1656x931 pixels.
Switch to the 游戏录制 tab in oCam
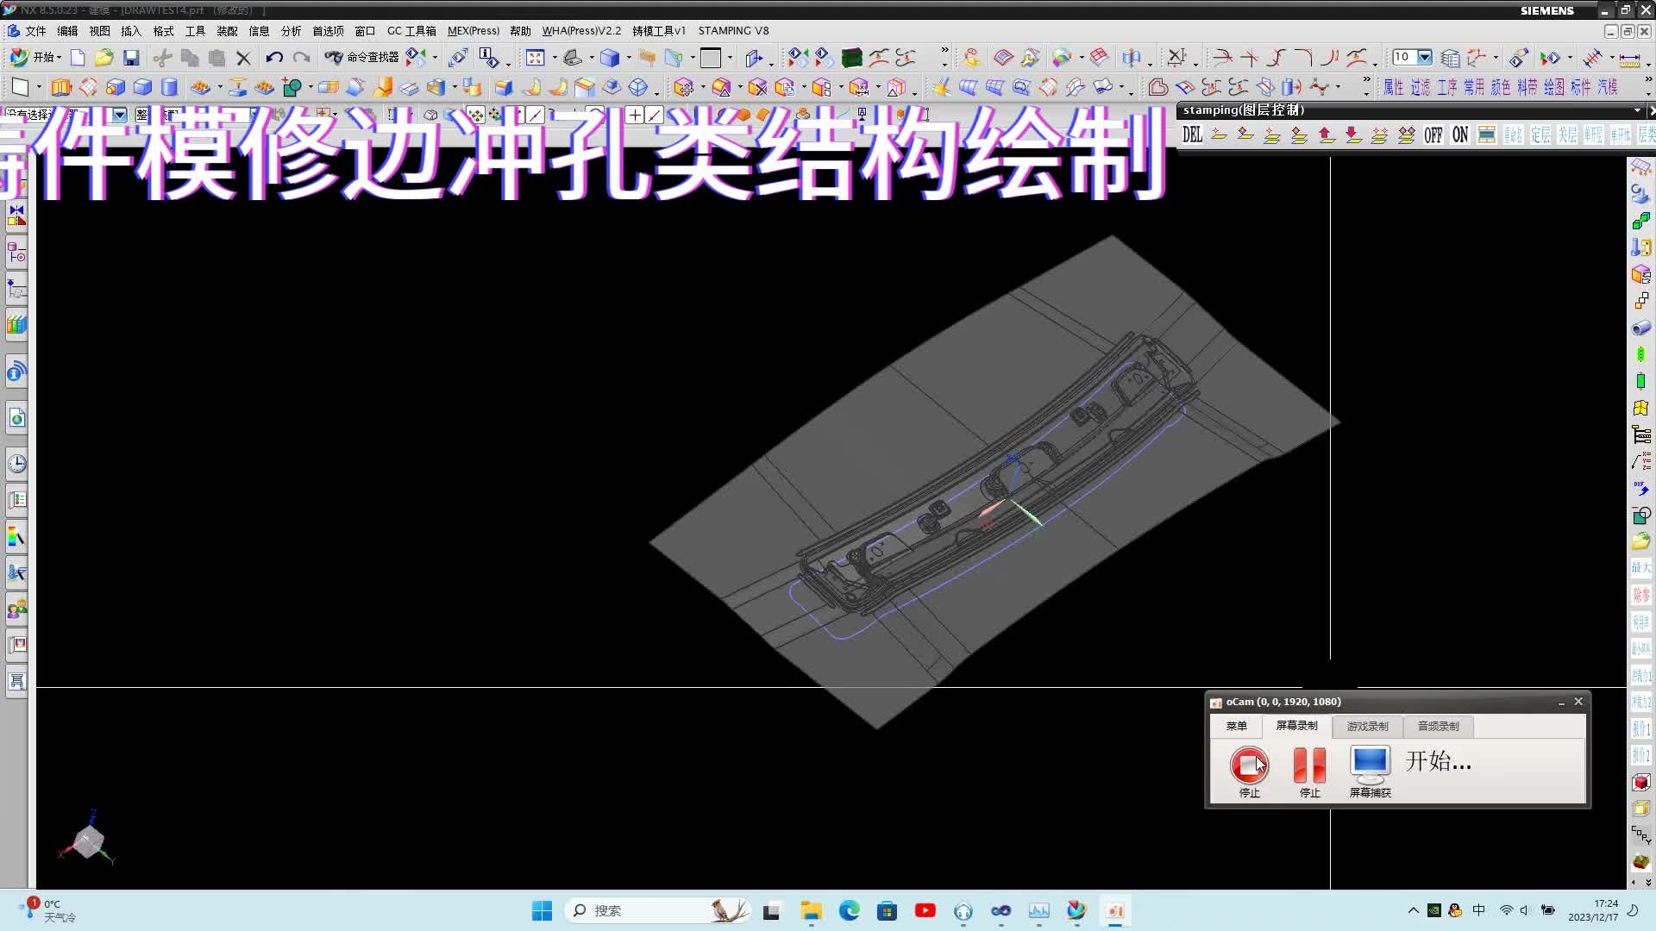coord(1367,727)
